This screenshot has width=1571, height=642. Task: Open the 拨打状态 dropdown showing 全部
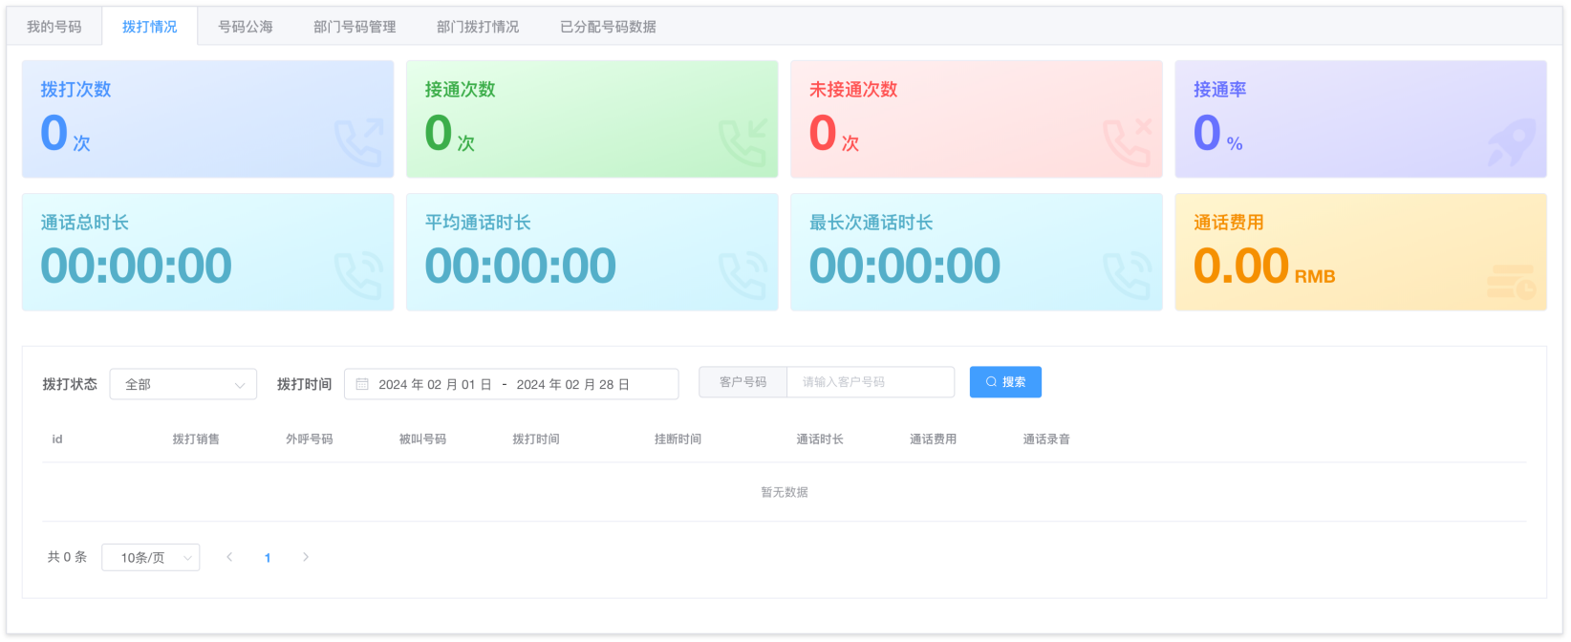pyautogui.click(x=183, y=384)
